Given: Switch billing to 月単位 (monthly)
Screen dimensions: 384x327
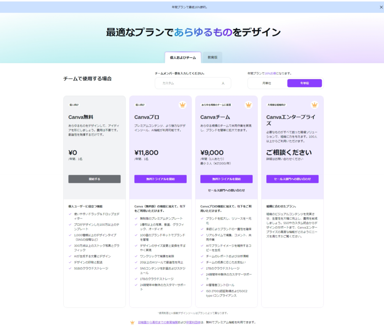Looking at the screenshot, I should click(x=267, y=83).
